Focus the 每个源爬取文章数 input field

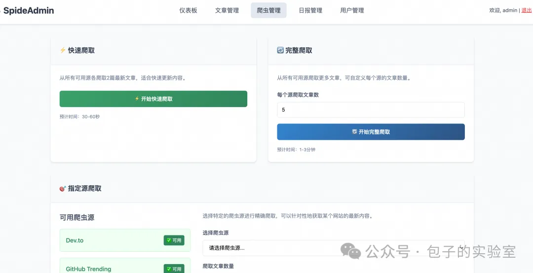point(371,110)
